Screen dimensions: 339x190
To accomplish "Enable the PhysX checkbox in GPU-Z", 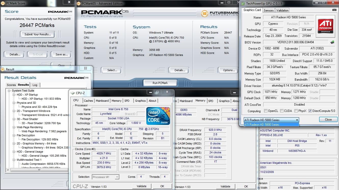I will point(296,111).
